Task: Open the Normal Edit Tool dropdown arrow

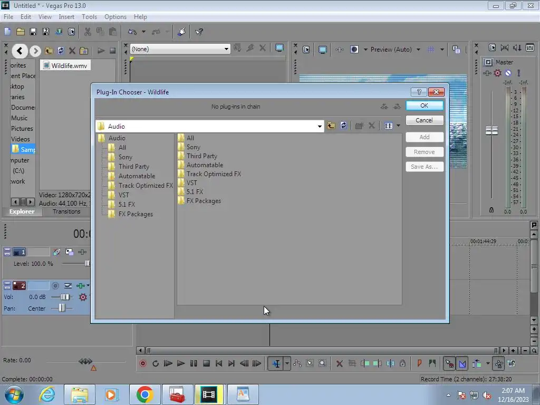Action: click(287, 363)
